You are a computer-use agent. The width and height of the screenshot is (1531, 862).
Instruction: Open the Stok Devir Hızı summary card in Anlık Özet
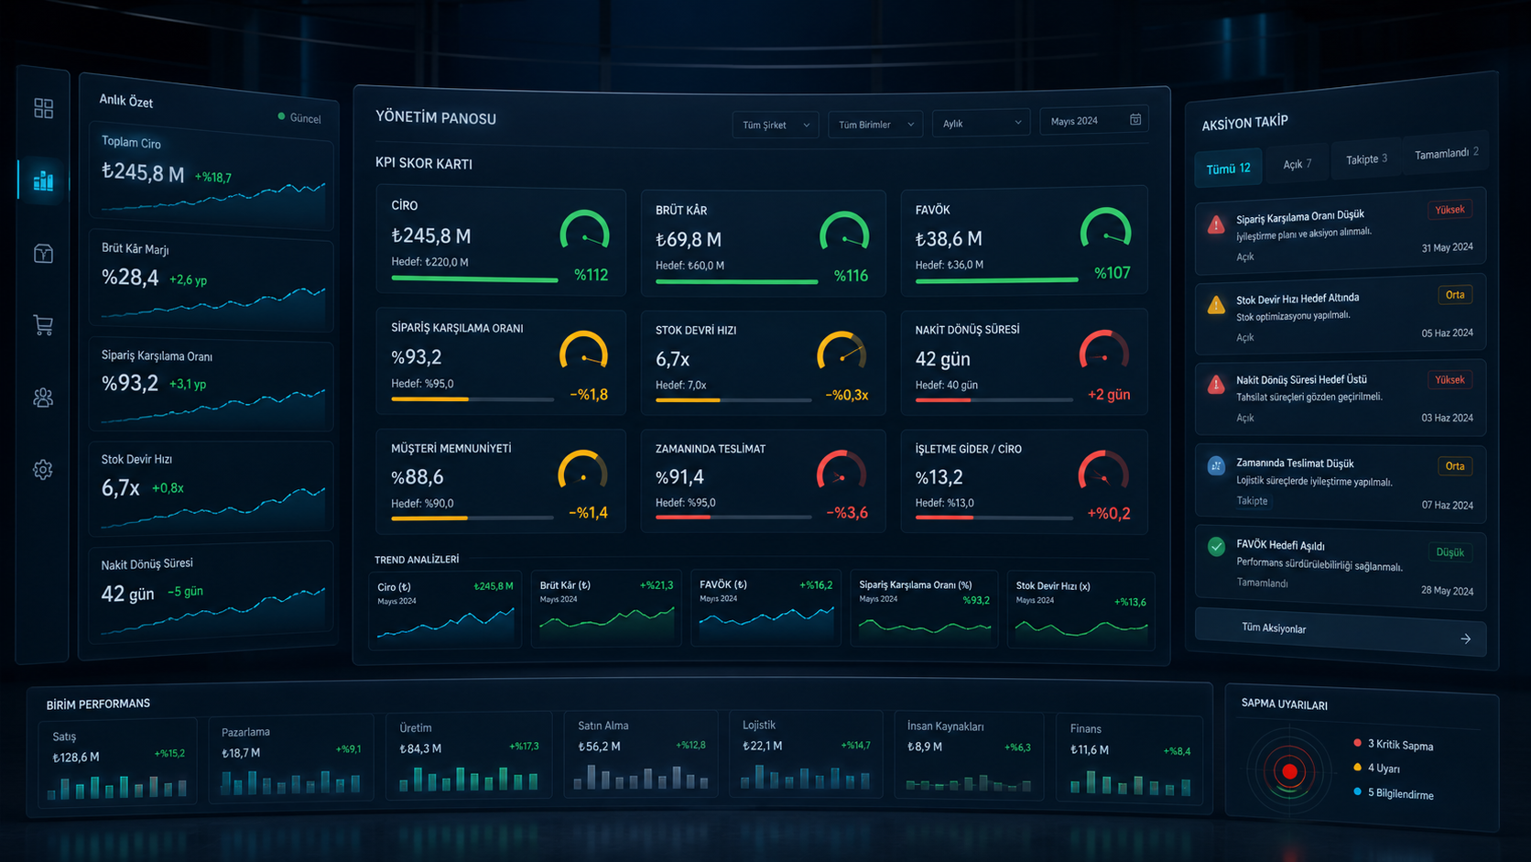click(x=212, y=487)
